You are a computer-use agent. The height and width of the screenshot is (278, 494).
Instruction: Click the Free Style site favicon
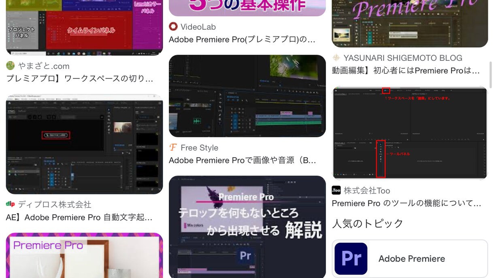click(x=173, y=148)
